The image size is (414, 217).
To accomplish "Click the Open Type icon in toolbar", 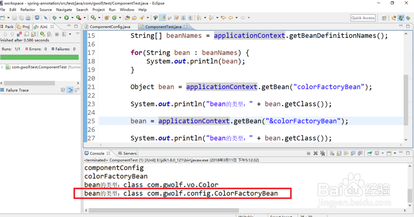I will point(127,18).
